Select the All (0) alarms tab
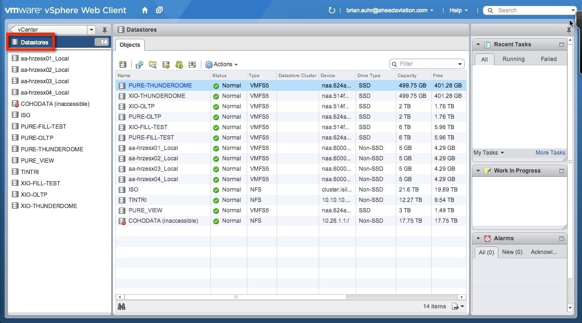The width and height of the screenshot is (582, 323). [486, 252]
